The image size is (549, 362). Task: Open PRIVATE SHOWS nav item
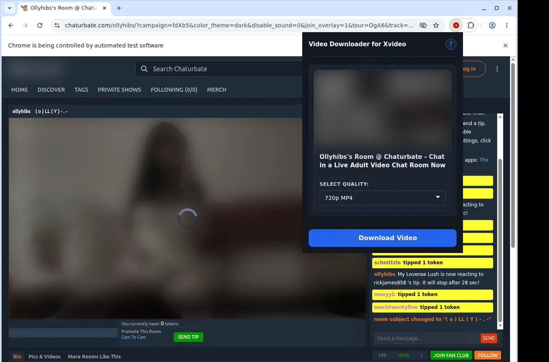coord(119,90)
